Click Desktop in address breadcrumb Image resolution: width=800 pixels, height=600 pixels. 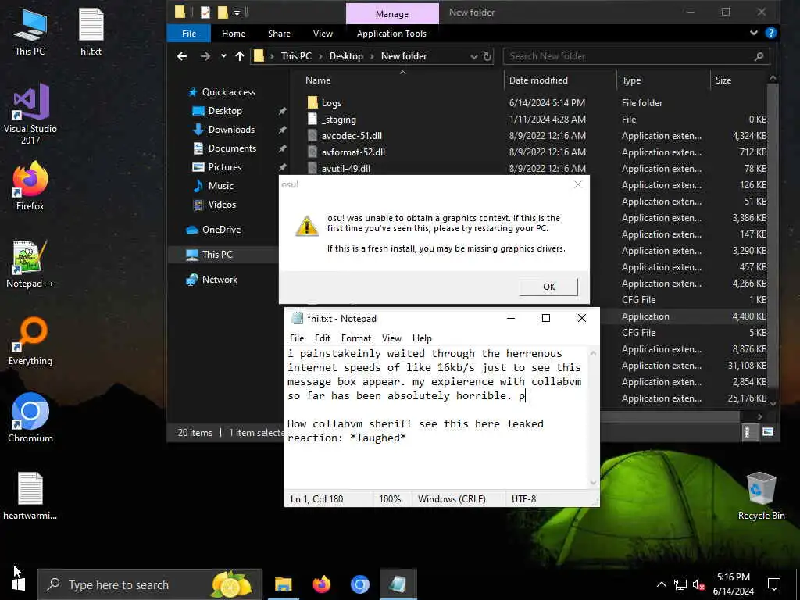346,56
